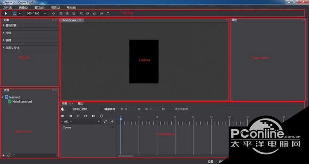Click the add plus icon in Resources panel
309x164 pixels.
[x=4, y=156]
